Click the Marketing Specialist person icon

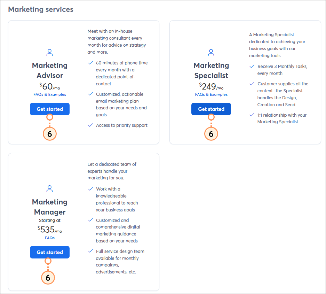click(x=211, y=53)
